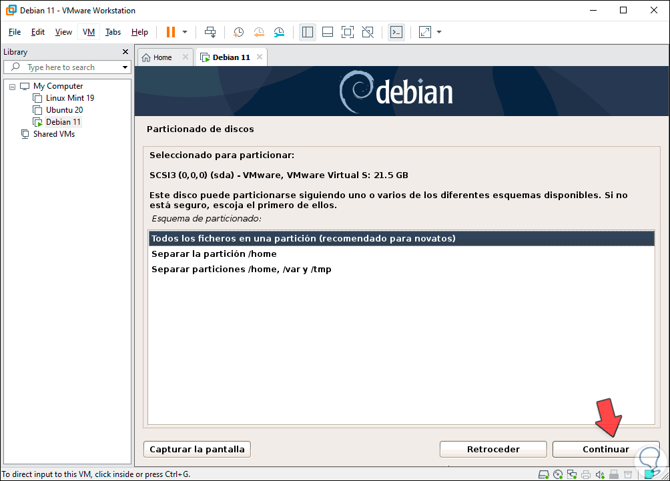Open the Tabs menu
This screenshot has height=481, width=670.
tap(113, 32)
